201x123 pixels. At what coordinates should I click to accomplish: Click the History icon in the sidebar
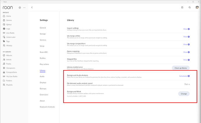click(x=4, y=45)
